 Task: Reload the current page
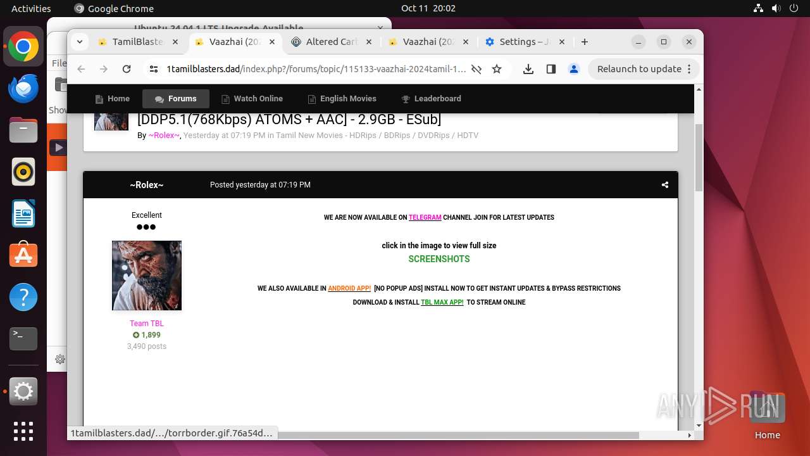pos(127,69)
